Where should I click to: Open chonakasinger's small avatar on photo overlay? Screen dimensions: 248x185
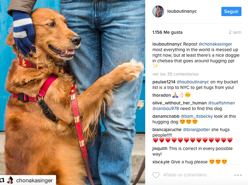click(10, 180)
